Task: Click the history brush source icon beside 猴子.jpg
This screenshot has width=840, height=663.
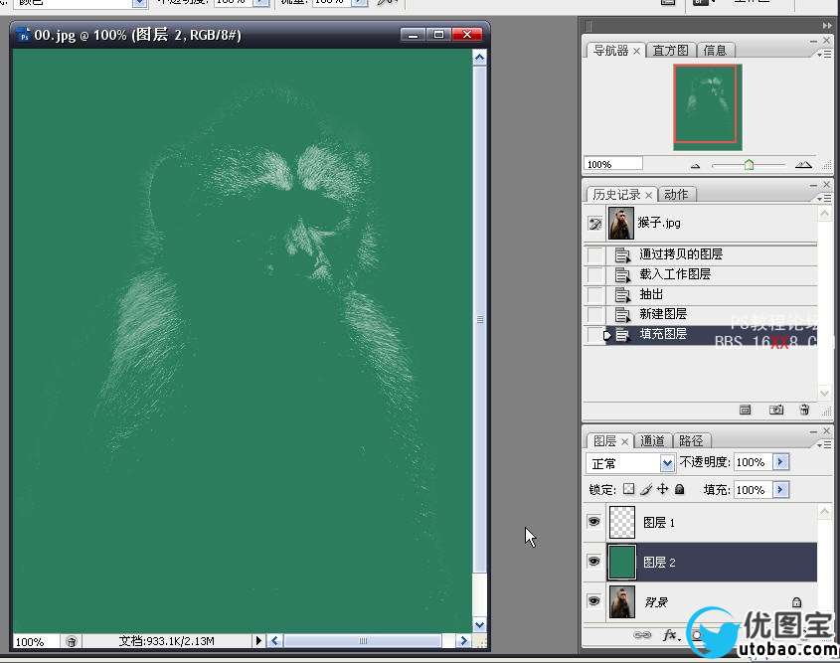Action: coord(594,224)
